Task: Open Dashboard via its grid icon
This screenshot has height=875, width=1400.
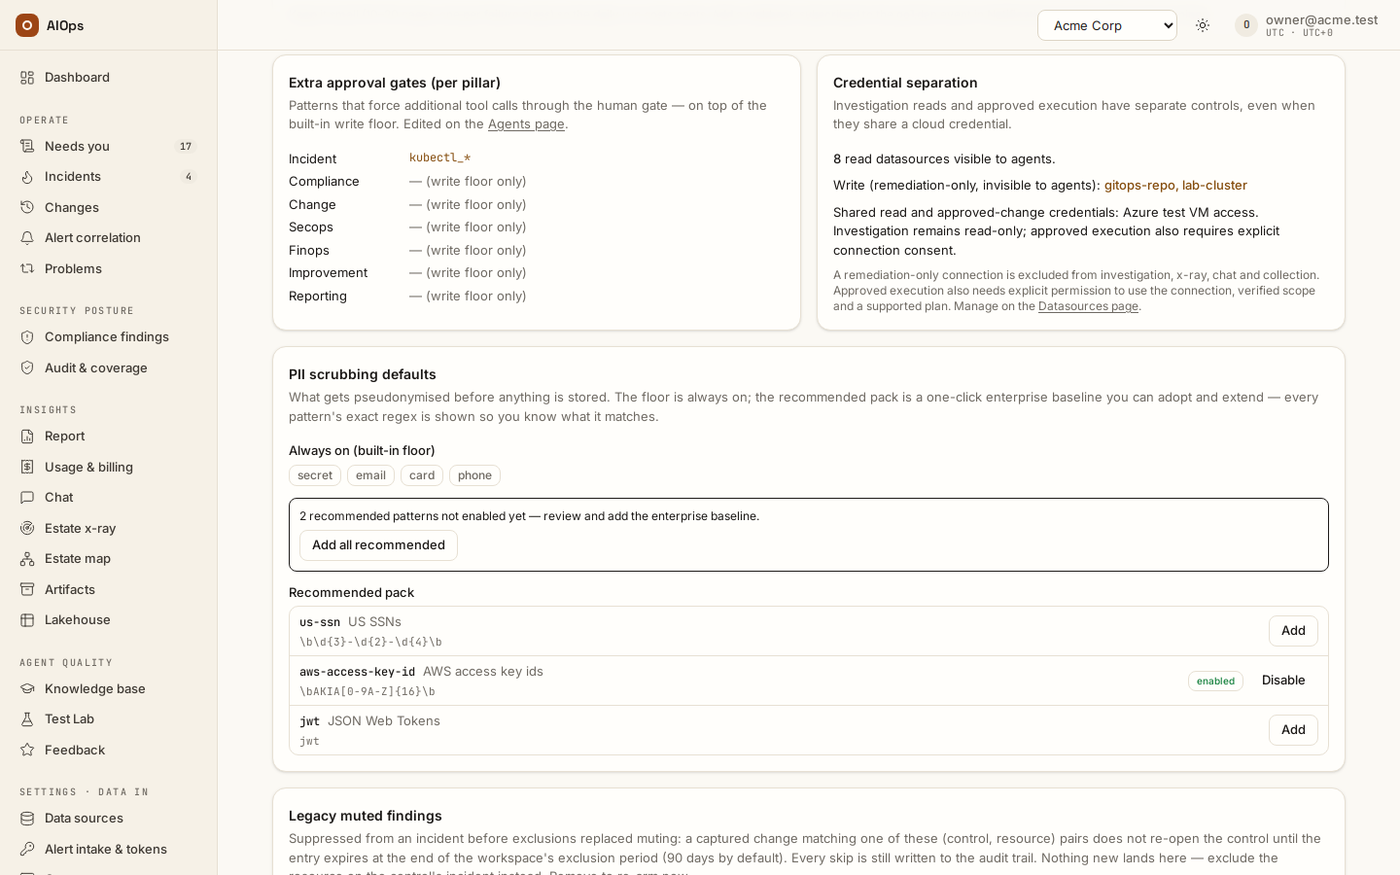Action: pyautogui.click(x=27, y=78)
